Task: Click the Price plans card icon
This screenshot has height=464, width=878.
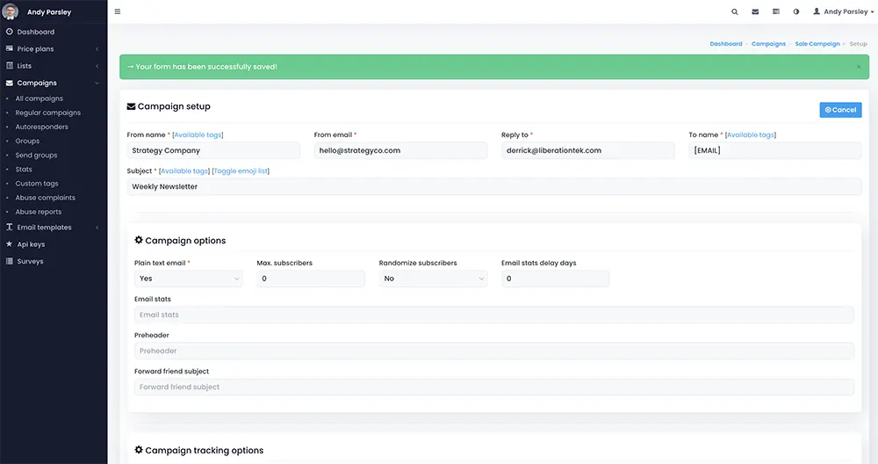Action: pyautogui.click(x=10, y=48)
